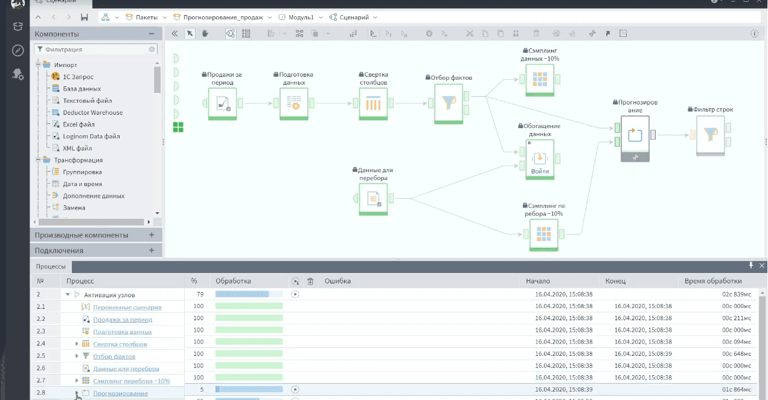
Task: Click the Войти button on Обогащение данных node
Action: point(540,172)
